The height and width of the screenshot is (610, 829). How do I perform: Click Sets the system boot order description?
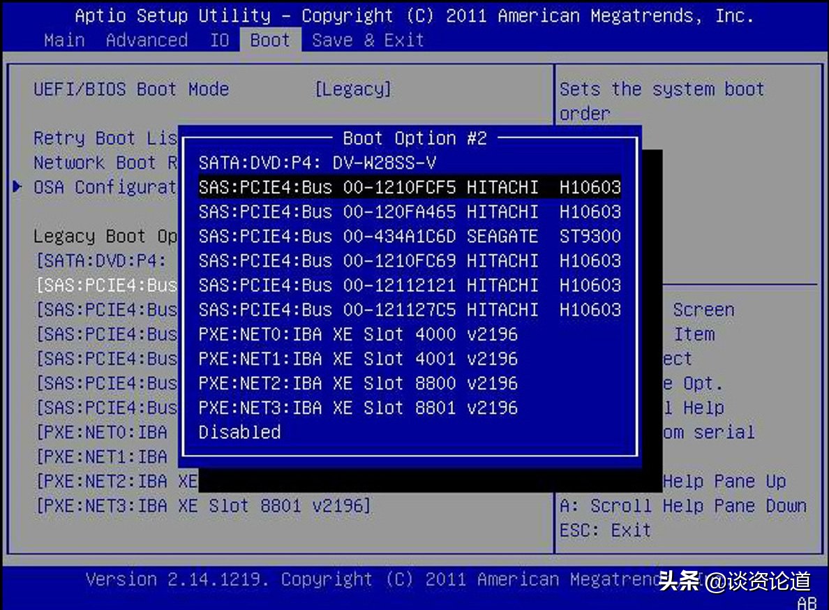point(662,101)
